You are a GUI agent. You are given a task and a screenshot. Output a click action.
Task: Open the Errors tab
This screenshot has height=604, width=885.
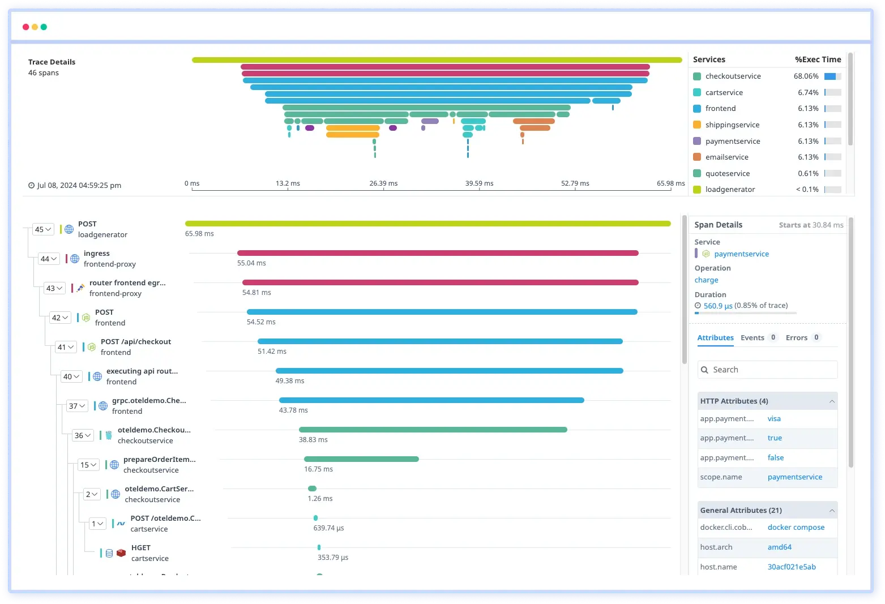795,337
